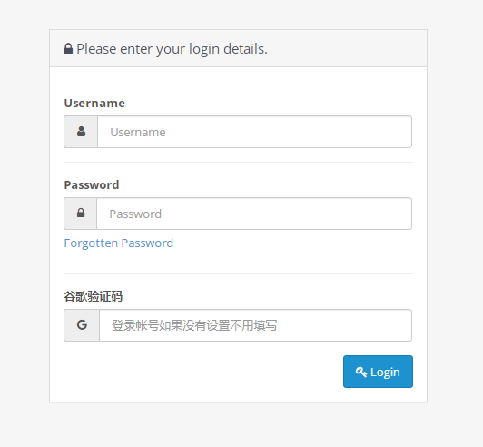Click the word "Login" on the blue button

(385, 372)
